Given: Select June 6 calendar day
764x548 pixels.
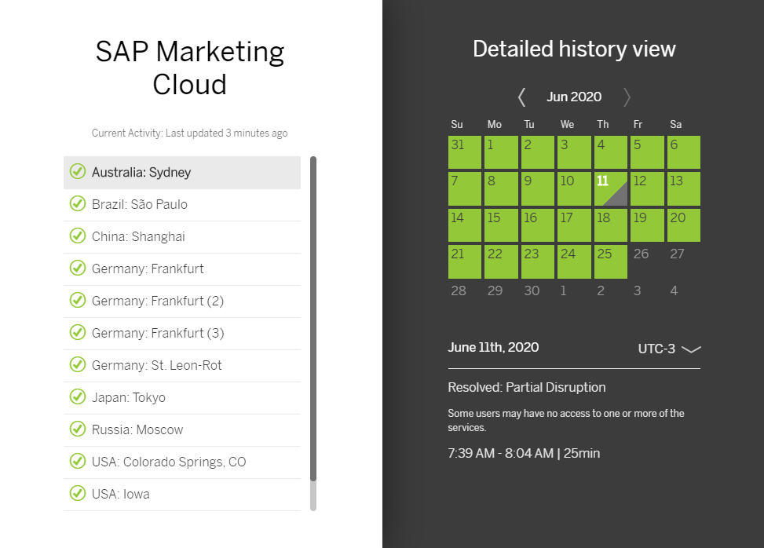Looking at the screenshot, I should click(x=684, y=152).
